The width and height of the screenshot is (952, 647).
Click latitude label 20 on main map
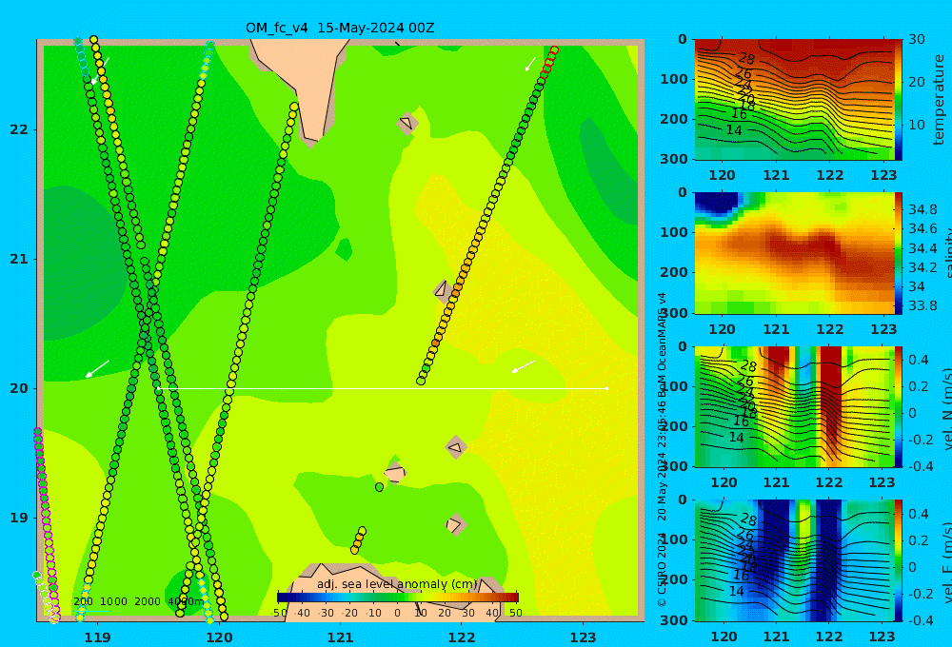[x=19, y=388]
